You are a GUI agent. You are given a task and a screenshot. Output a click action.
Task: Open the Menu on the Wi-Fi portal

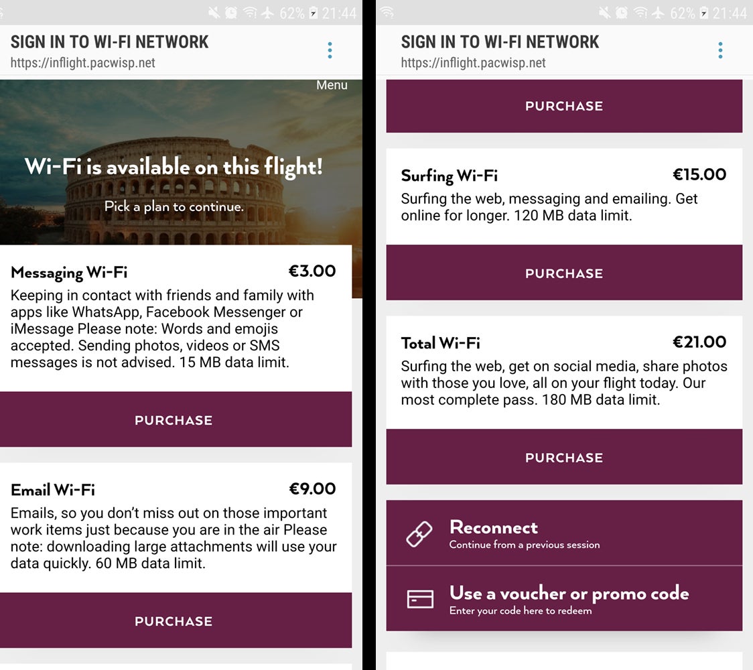pos(332,85)
